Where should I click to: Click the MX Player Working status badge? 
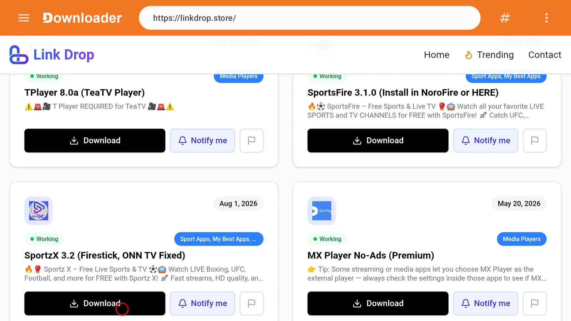(327, 239)
